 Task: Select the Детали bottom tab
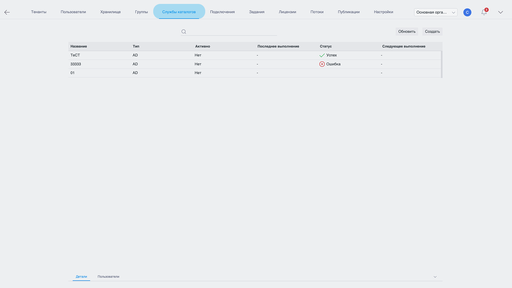(x=81, y=277)
